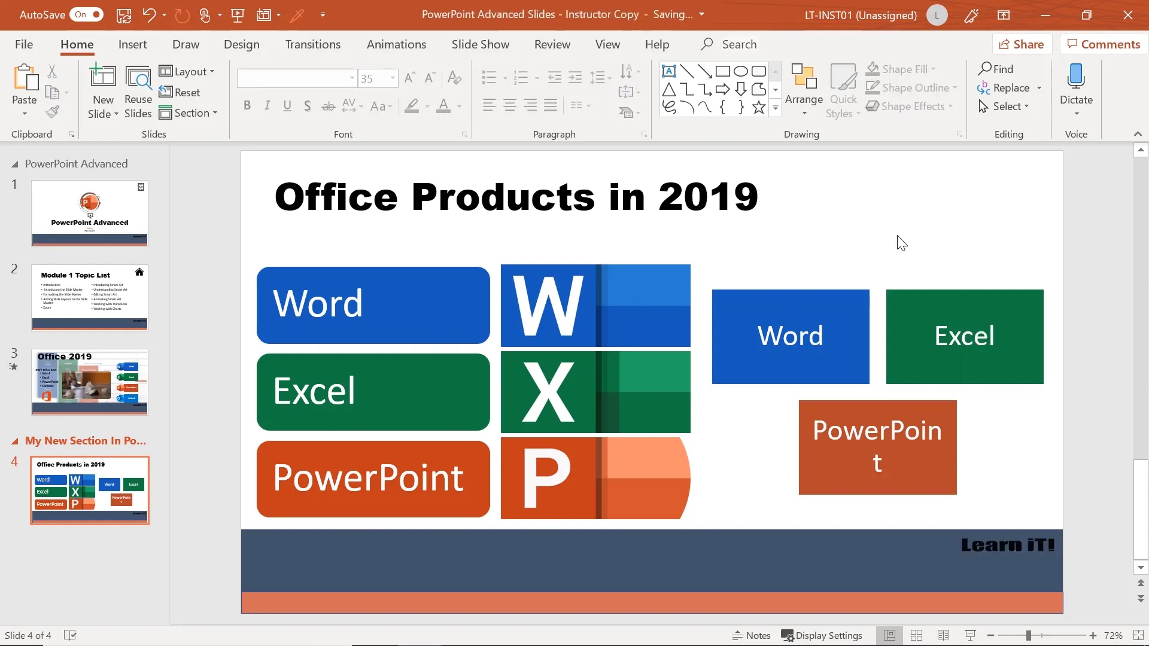
Task: Open Find in Editing group
Action: [996, 69]
